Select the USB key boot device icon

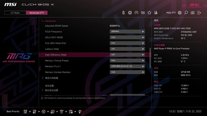(x=62, y=112)
